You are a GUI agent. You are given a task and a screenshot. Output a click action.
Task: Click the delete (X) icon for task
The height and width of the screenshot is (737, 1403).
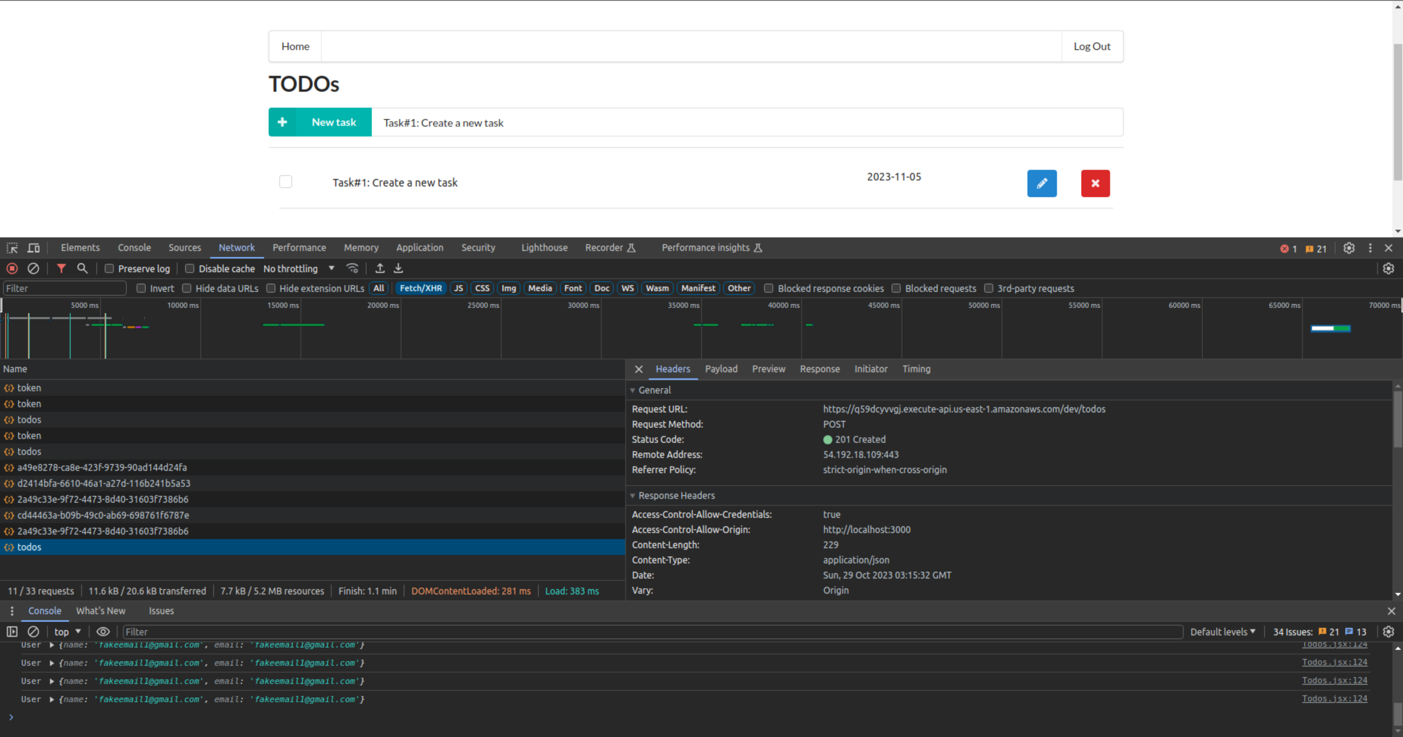click(1095, 183)
